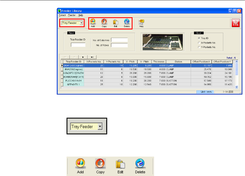Click the Copy icon in the window toolbar
245x176 pixels.
tap(104, 22)
